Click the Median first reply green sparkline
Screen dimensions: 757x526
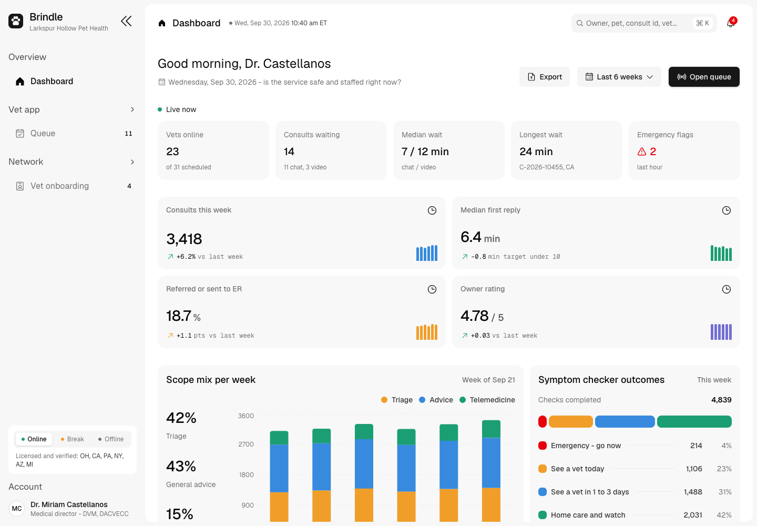point(721,253)
